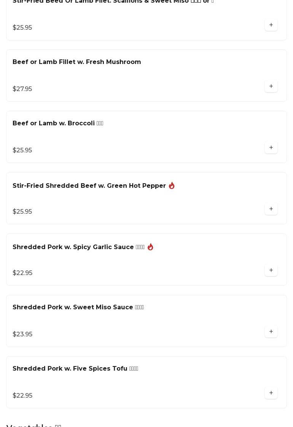Open Shredded Pork w. Sweet Miso Sauce title
The width and height of the screenshot is (293, 427).
pos(73,307)
